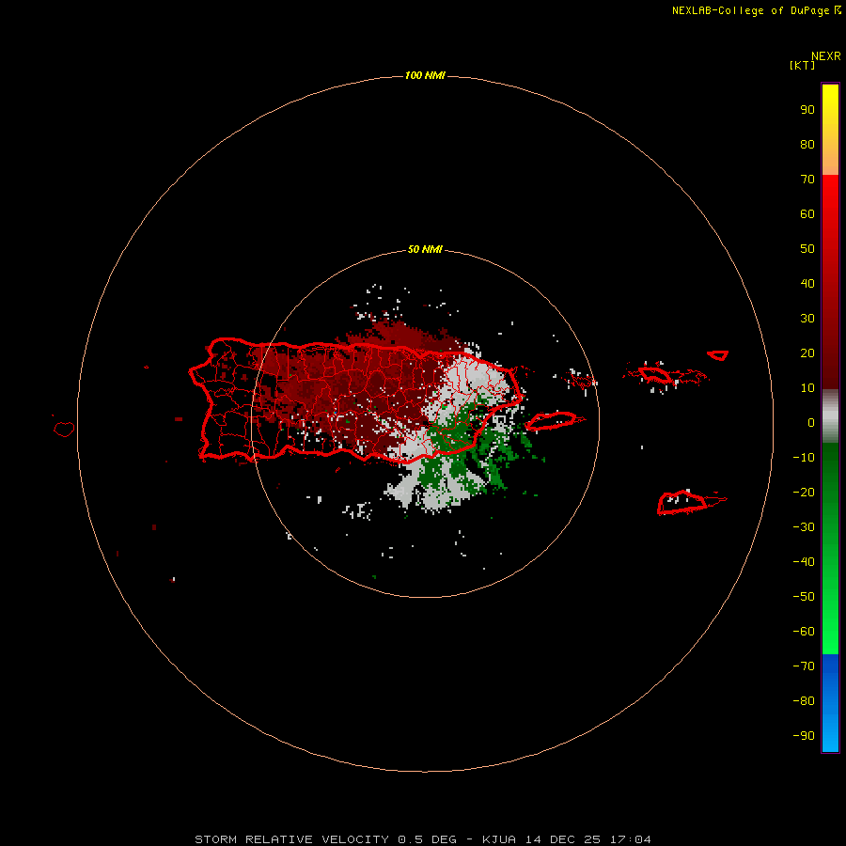Screen dimensions: 846x846
Task: Click the 0 value on the velocity scale
Action: point(811,422)
